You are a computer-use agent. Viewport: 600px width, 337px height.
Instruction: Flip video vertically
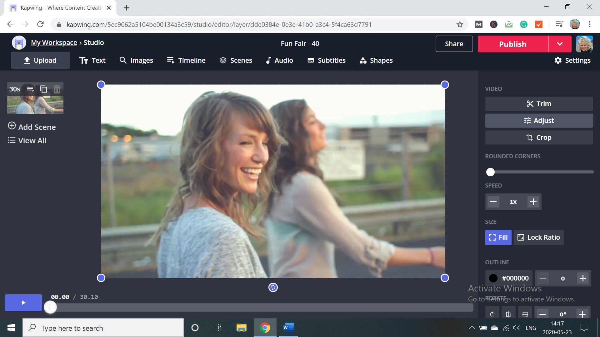525,314
